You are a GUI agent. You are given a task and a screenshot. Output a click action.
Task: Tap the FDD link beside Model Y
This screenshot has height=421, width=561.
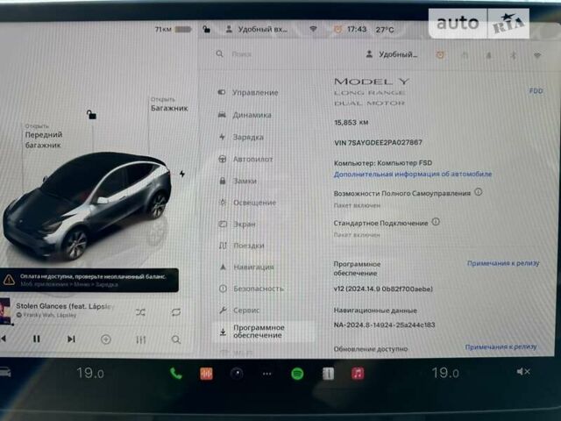(536, 91)
